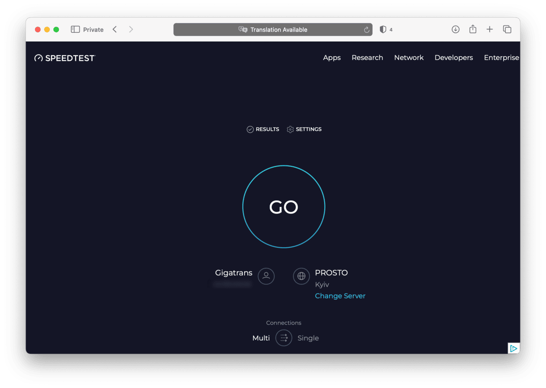Click the globe server icon beside PROSTO
This screenshot has width=546, height=388.
coord(301,276)
